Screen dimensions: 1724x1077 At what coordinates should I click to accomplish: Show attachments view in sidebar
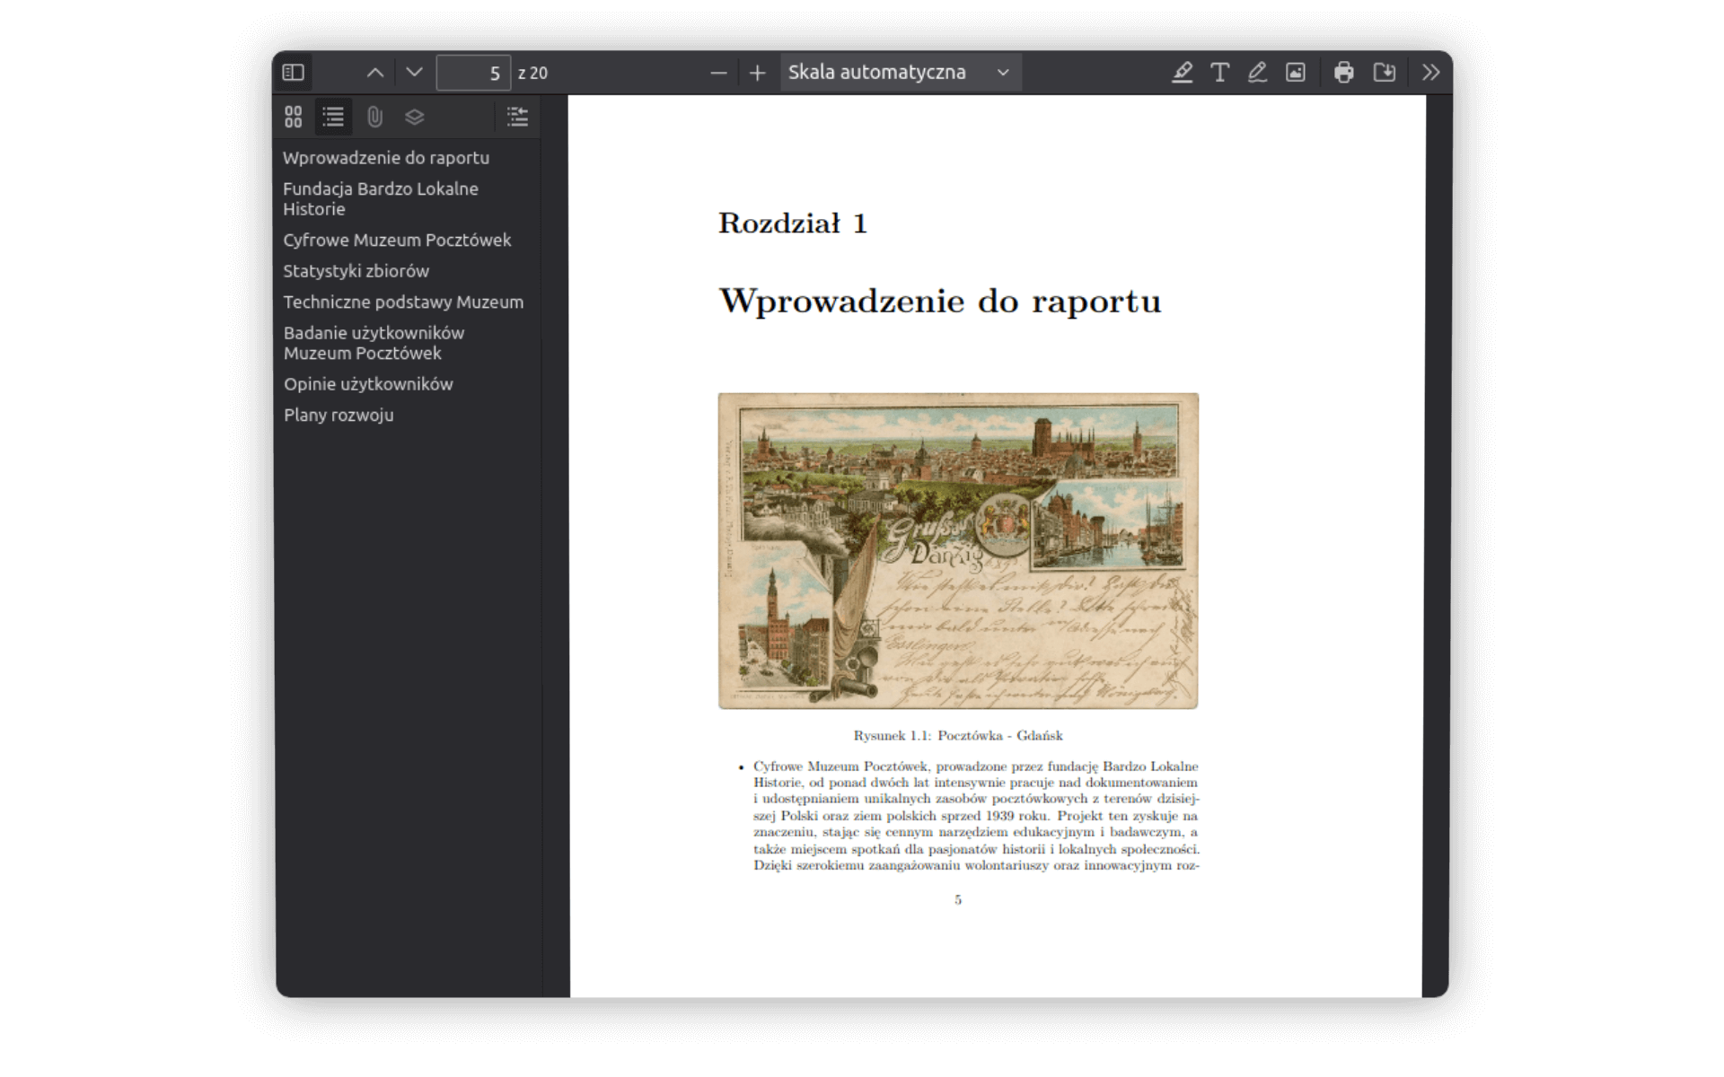(374, 117)
